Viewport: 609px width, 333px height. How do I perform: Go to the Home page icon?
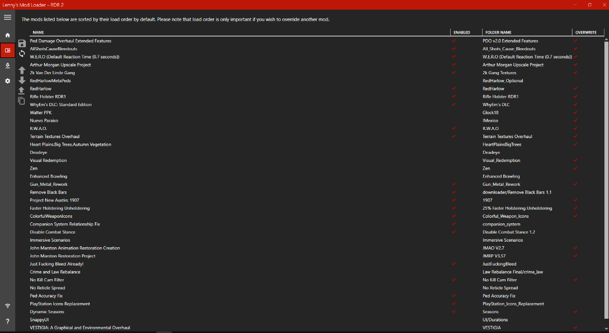pyautogui.click(x=8, y=35)
